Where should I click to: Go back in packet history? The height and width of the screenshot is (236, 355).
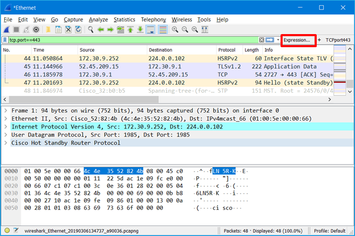[x=101, y=29]
